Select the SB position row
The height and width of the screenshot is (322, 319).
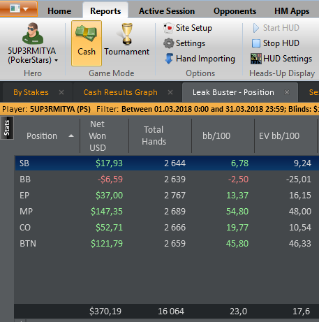pyautogui.click(x=167, y=163)
